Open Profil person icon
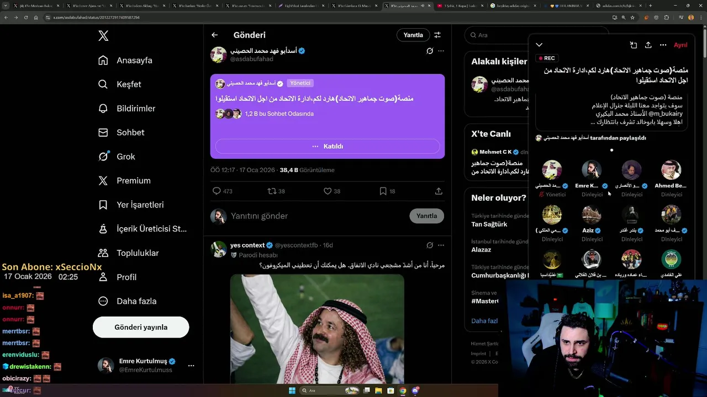This screenshot has height=397, width=707. point(103,277)
